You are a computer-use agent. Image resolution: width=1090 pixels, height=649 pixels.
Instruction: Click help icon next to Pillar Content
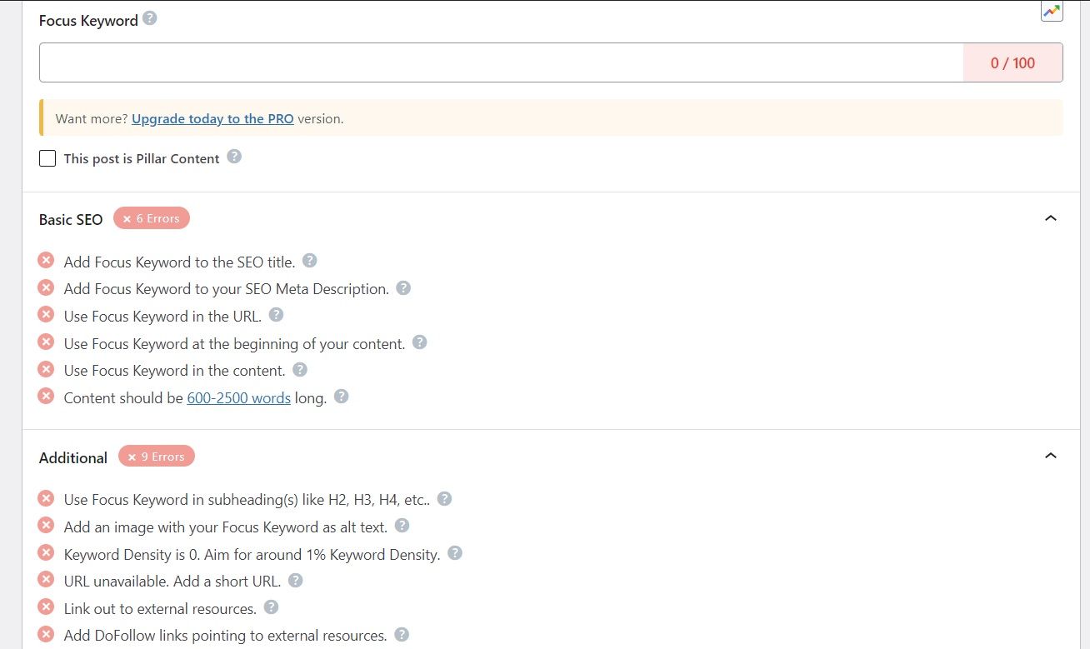click(234, 157)
